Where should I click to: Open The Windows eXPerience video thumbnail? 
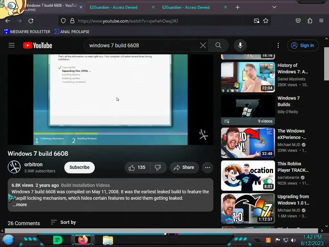coord(248,142)
